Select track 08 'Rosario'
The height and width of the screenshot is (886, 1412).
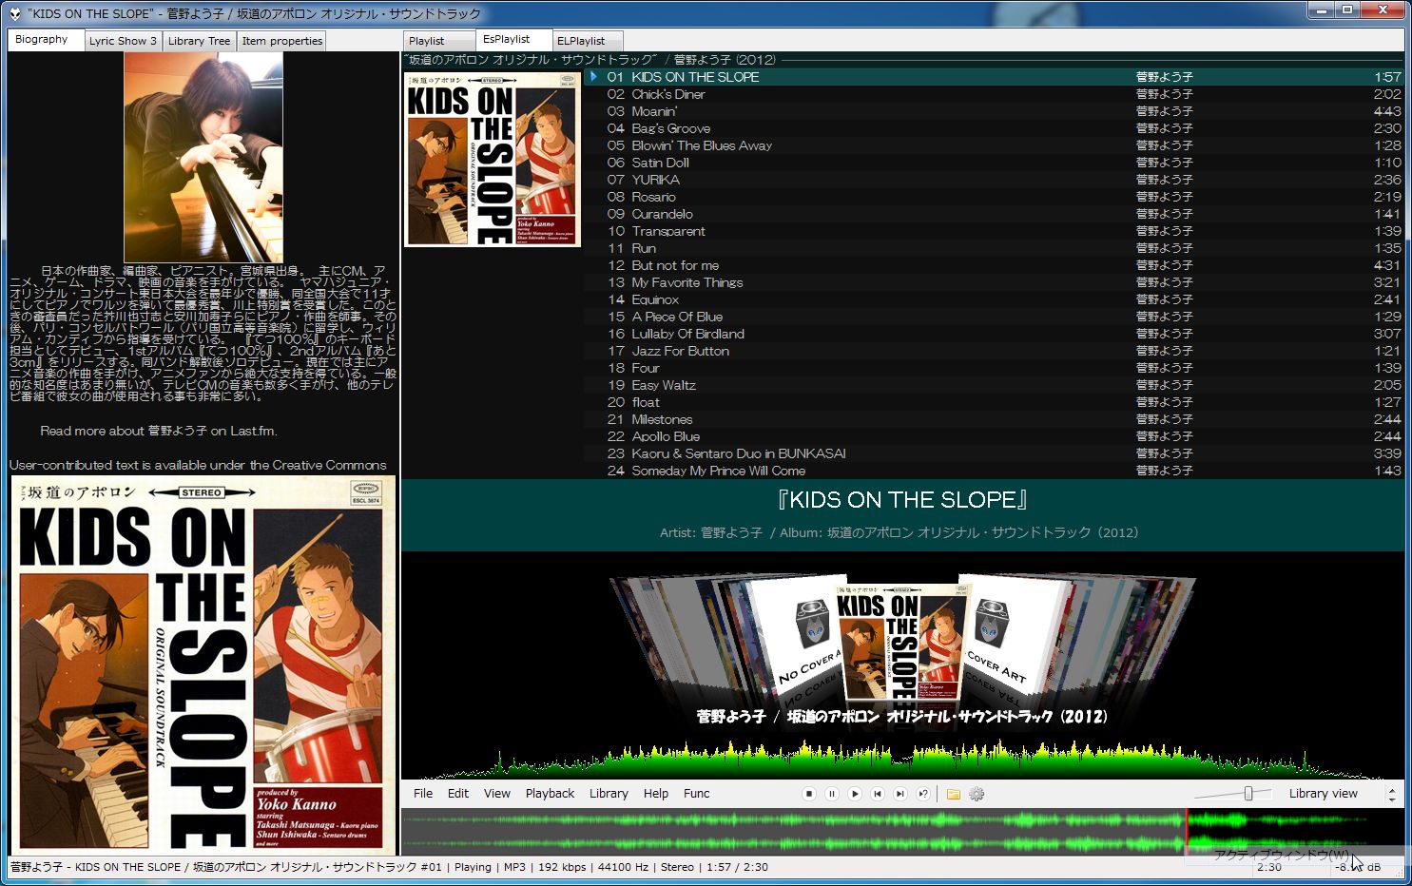click(995, 197)
